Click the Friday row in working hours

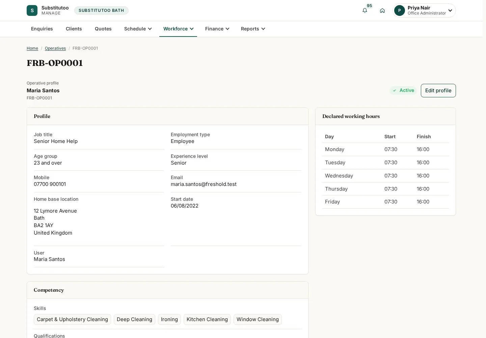(385, 202)
